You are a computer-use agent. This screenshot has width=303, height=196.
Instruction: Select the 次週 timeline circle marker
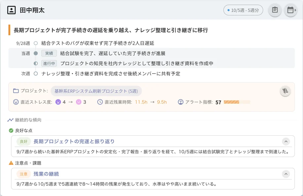36,73
